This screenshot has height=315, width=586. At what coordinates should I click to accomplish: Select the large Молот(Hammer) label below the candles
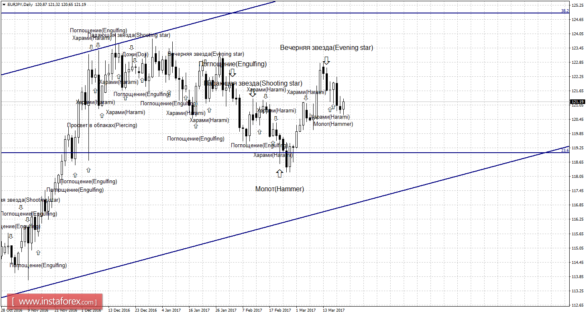280,189
